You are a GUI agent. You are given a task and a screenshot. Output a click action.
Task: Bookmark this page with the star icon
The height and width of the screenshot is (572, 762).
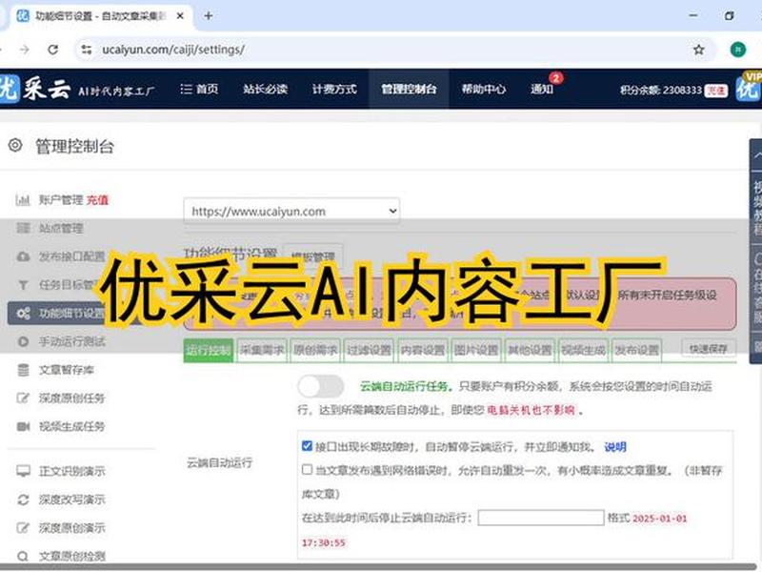coord(698,50)
